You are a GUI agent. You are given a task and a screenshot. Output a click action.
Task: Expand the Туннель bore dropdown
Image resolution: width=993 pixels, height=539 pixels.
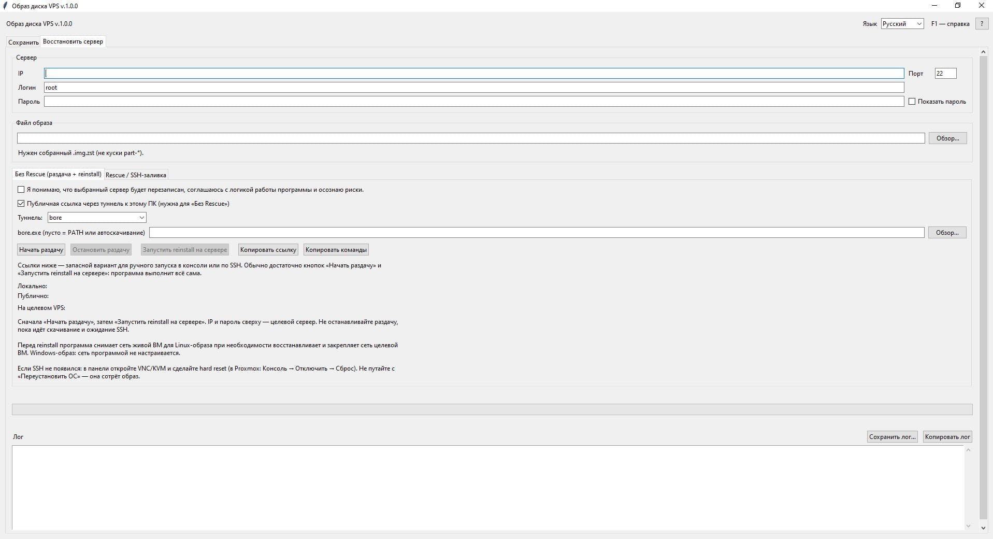tap(97, 218)
